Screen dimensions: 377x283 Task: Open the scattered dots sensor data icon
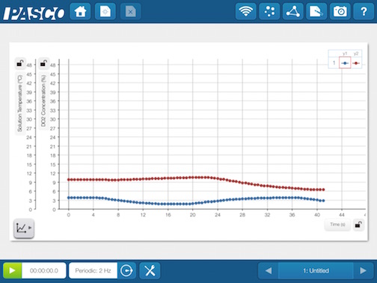pos(269,11)
